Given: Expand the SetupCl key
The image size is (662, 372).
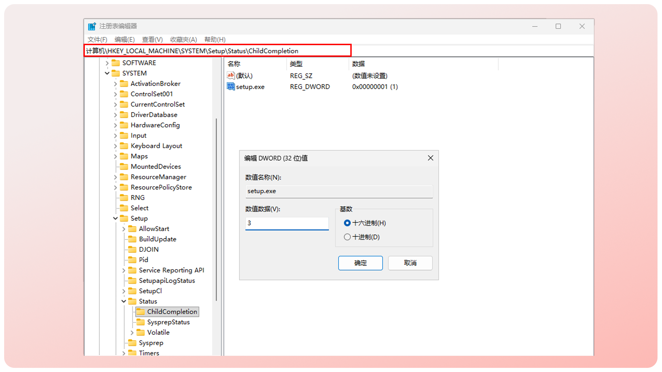Looking at the screenshot, I should point(124,291).
